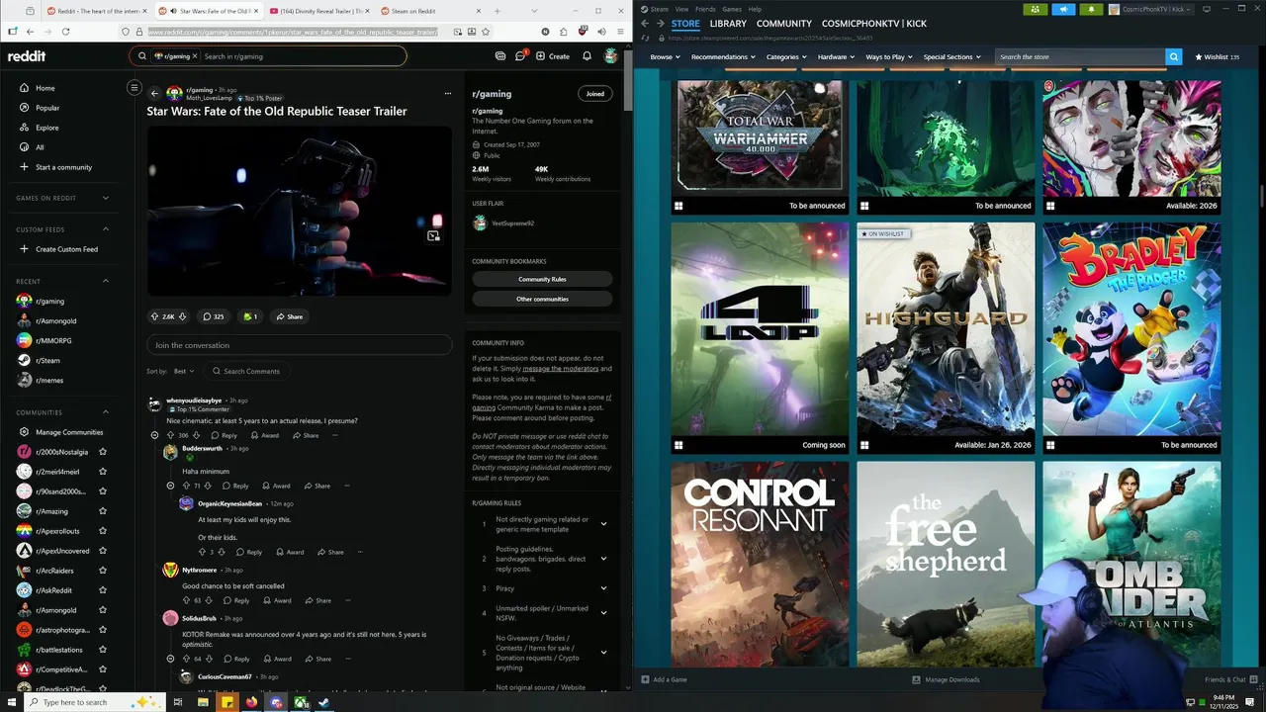1266x712 pixels.
Task: Collapse Recent section in sidebar
Action: click(106, 281)
